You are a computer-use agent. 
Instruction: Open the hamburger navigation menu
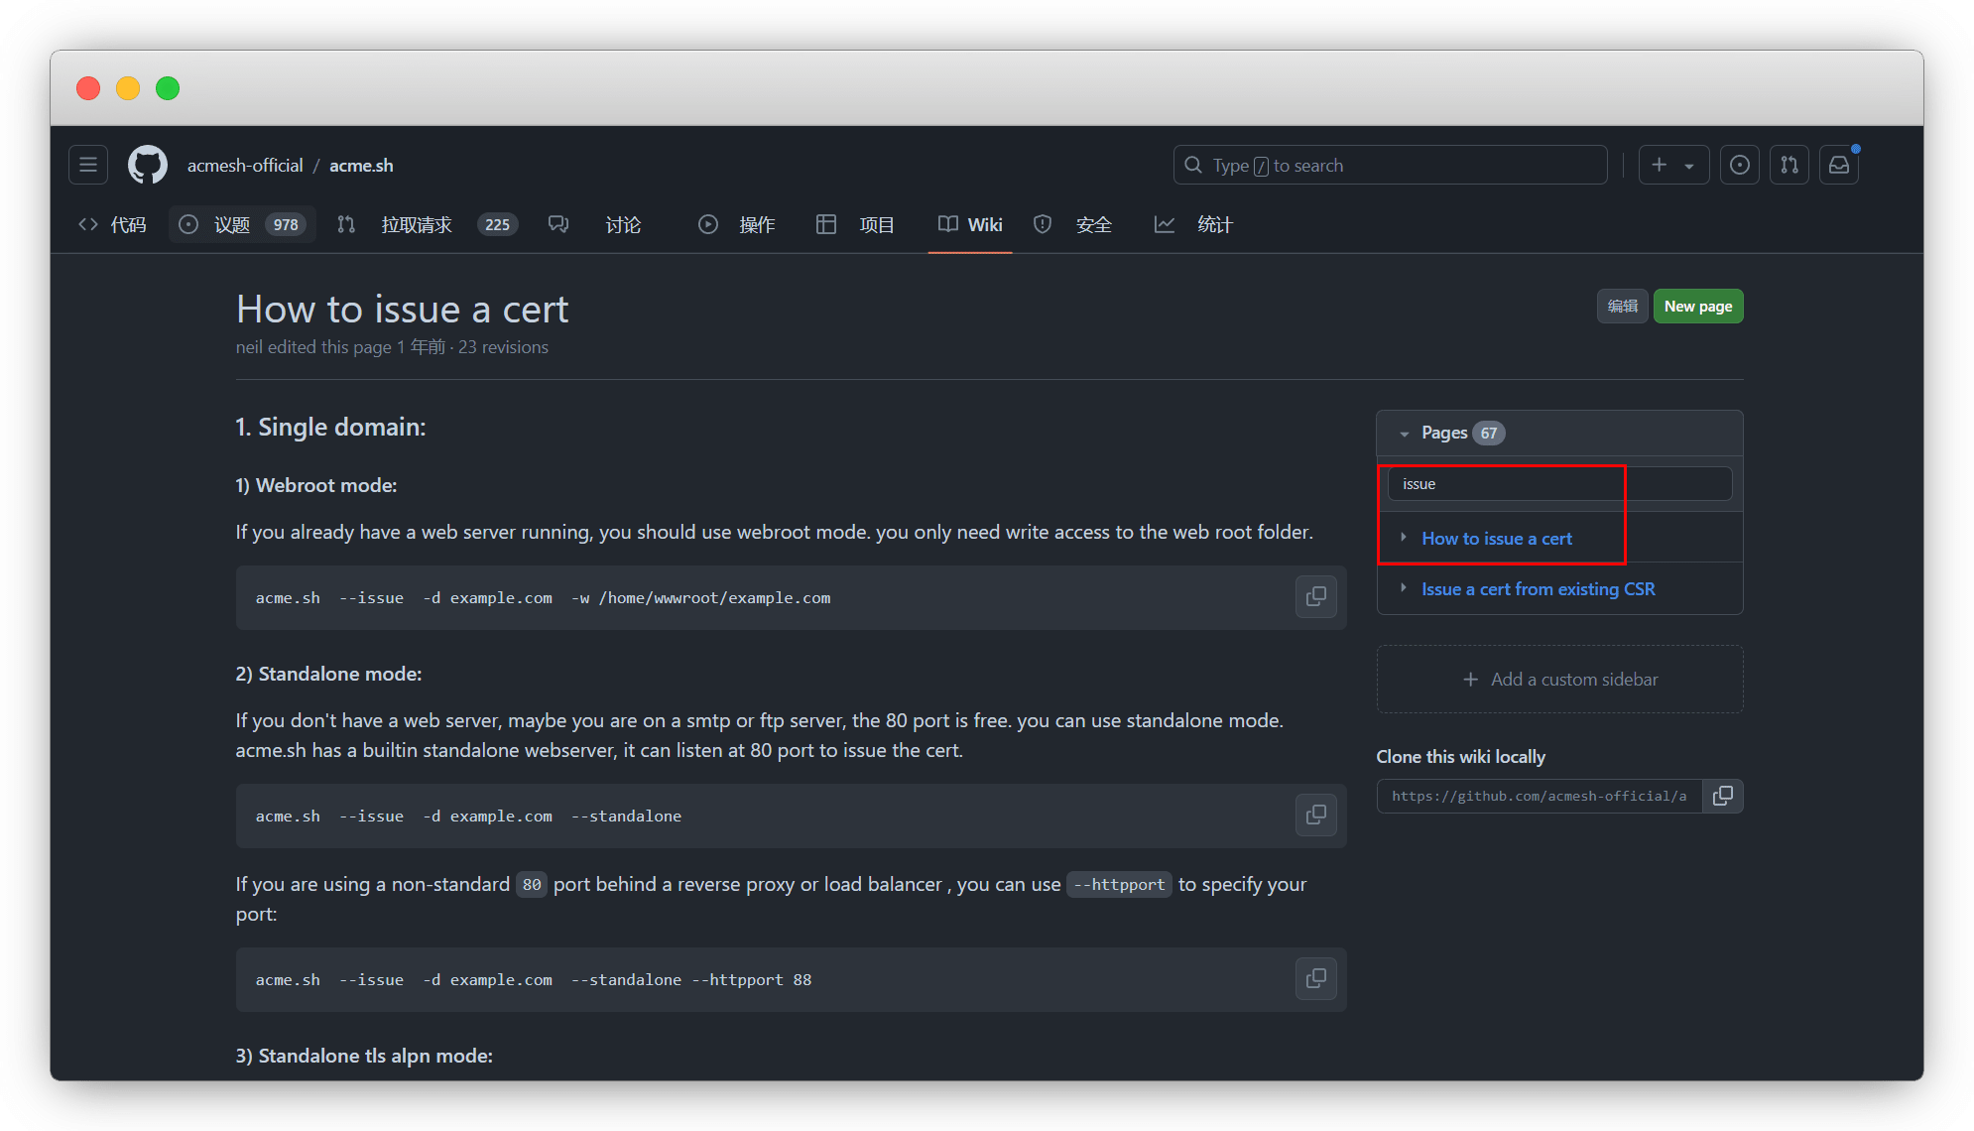88,165
